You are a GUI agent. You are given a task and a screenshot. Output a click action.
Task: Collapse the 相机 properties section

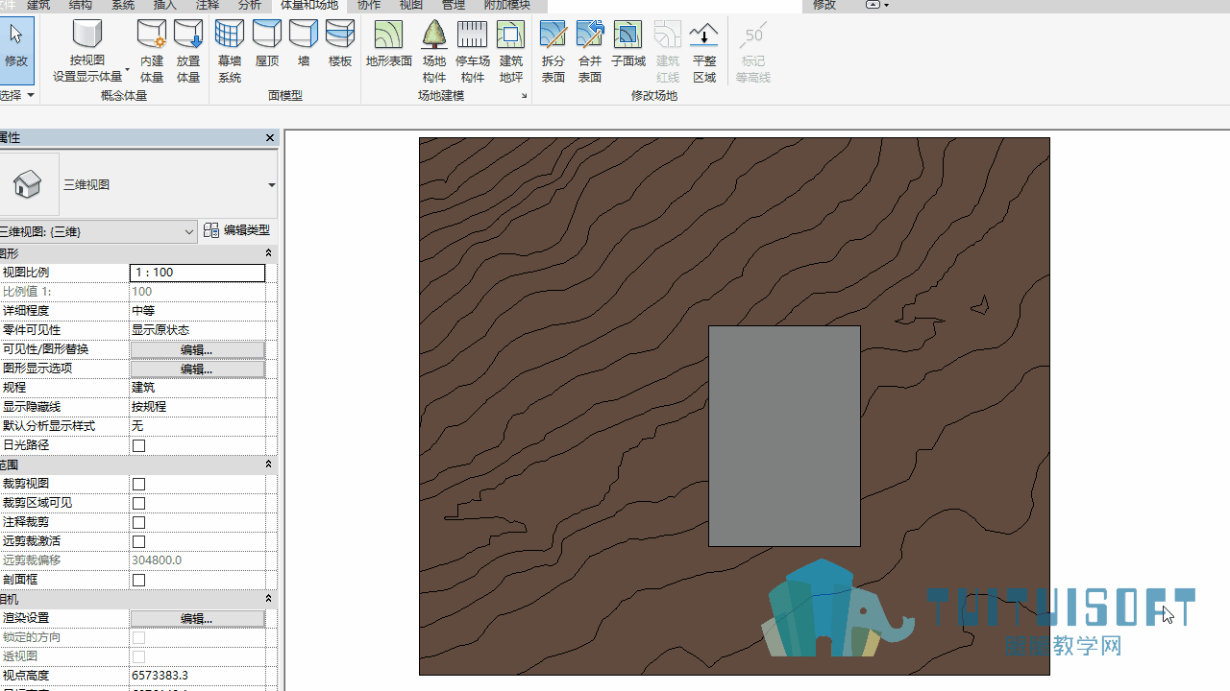[x=269, y=599]
